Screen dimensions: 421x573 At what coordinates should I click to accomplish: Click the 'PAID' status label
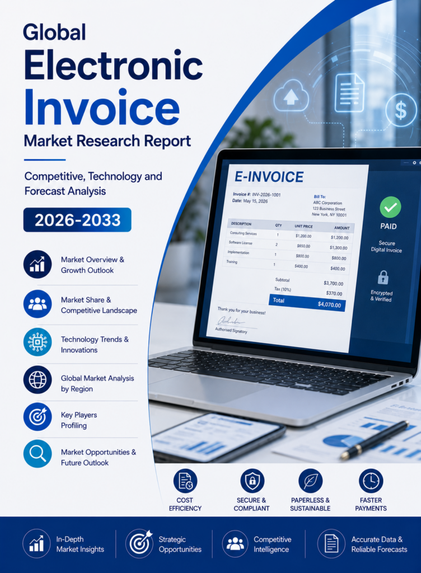(389, 226)
